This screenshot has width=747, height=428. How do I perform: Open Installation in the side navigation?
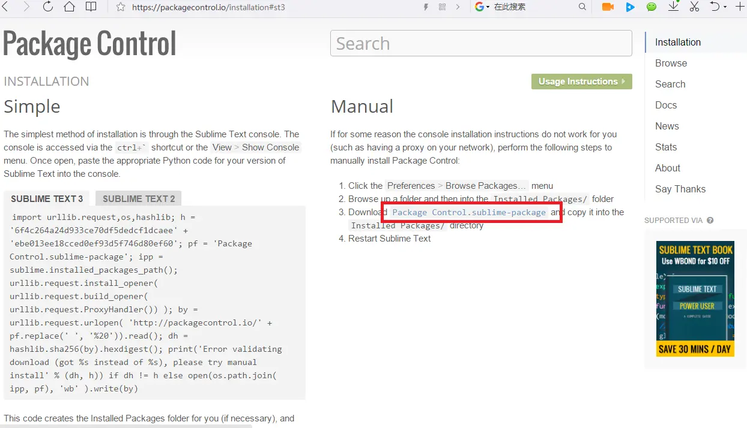[678, 42]
